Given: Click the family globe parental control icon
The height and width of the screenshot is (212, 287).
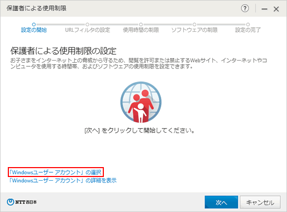Looking at the screenshot, I should [141, 102].
